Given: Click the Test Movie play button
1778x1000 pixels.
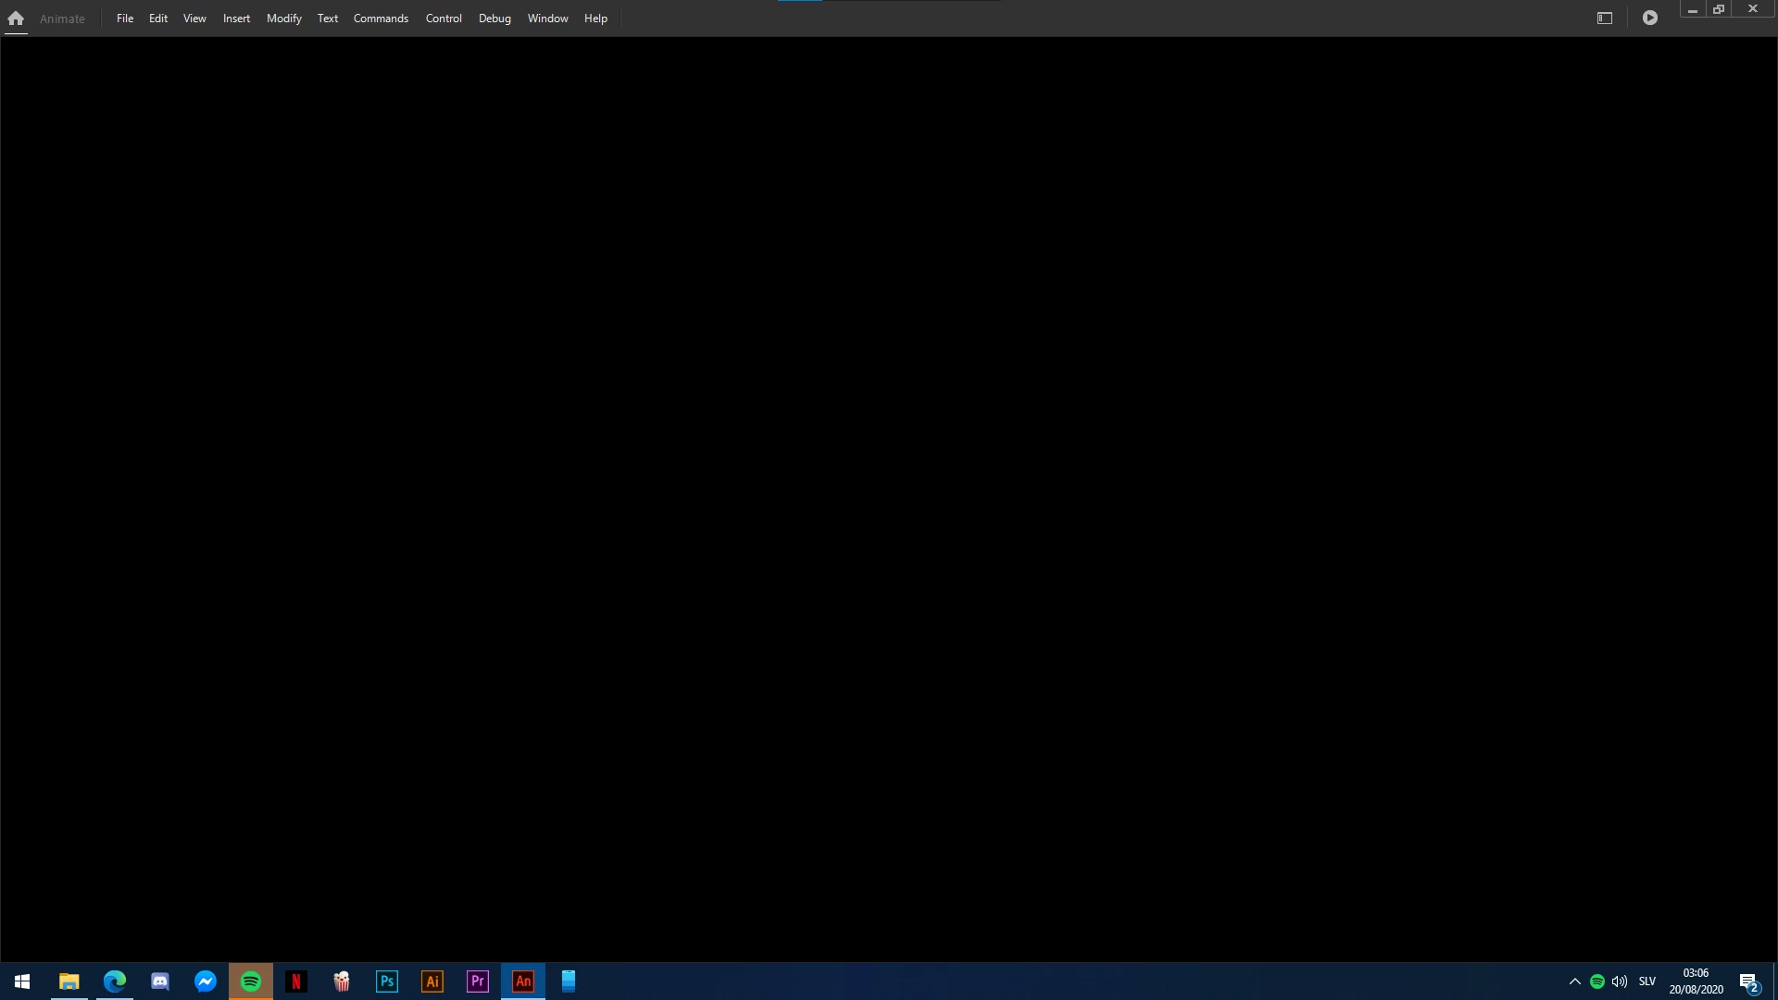Looking at the screenshot, I should point(1650,19).
